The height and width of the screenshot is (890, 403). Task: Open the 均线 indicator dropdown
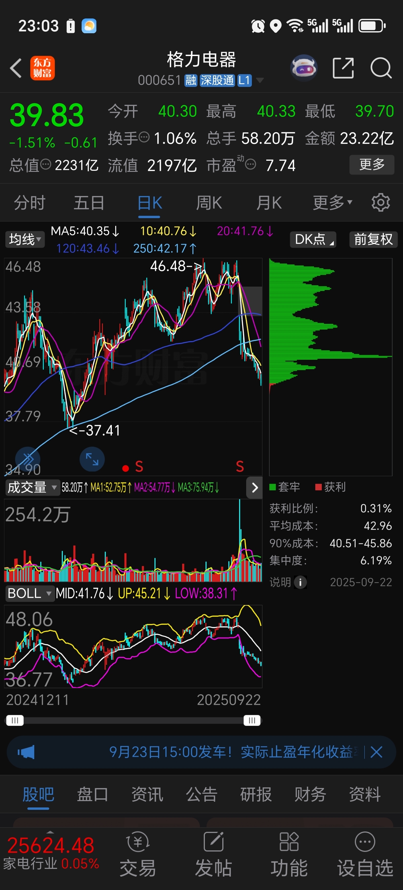[25, 239]
